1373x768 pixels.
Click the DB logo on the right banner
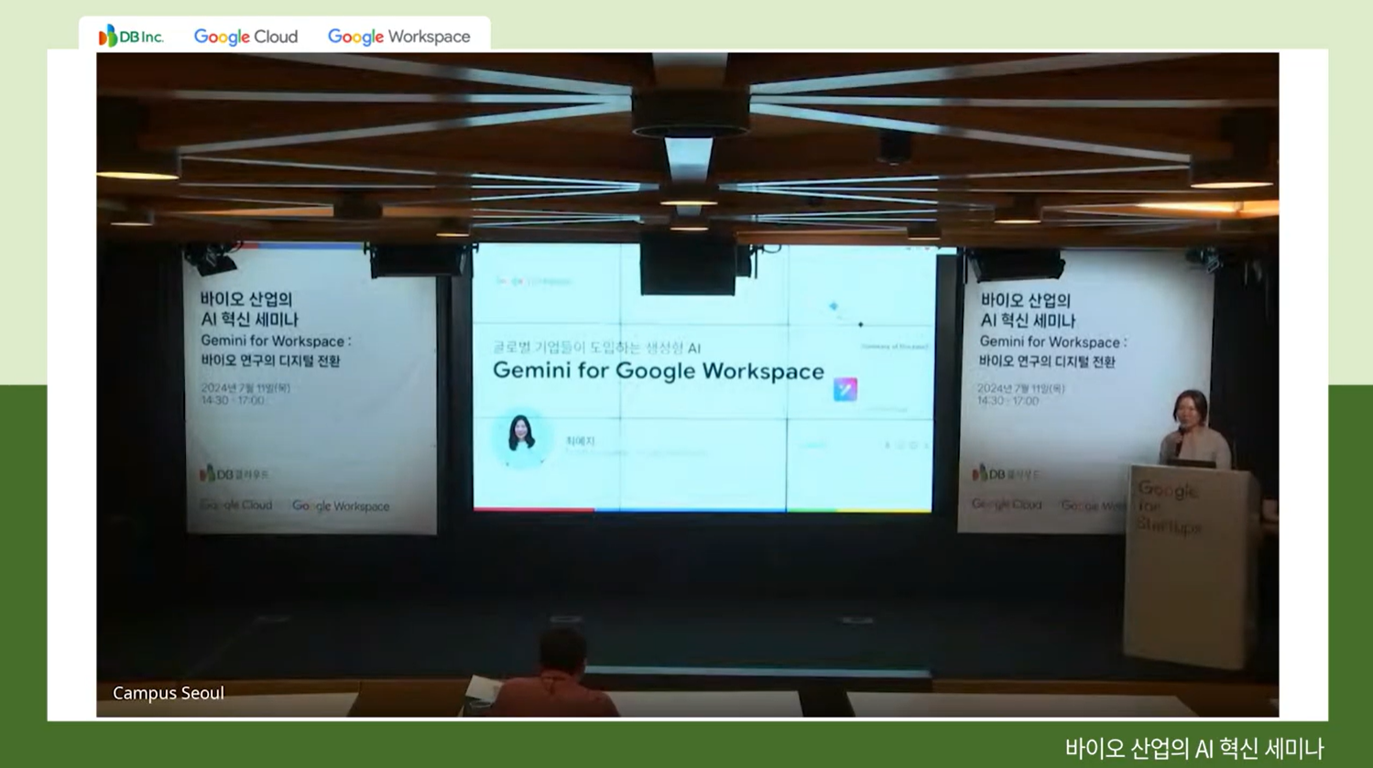coord(1006,473)
